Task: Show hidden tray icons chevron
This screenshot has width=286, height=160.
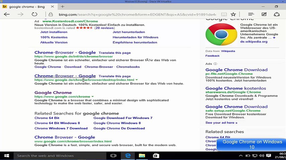Action: [x=241, y=156]
